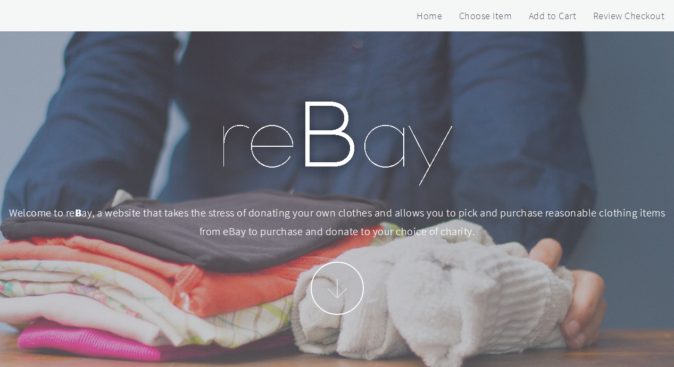This screenshot has height=367, width=674.
Task: Click the large reBay logo title
Action: click(x=337, y=143)
